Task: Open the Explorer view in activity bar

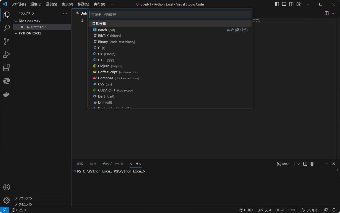Action: click(x=7, y=15)
